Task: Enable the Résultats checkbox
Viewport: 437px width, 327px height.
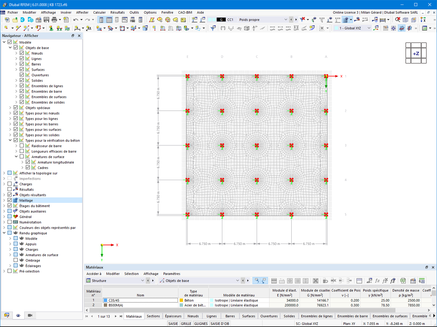Action: (10, 189)
